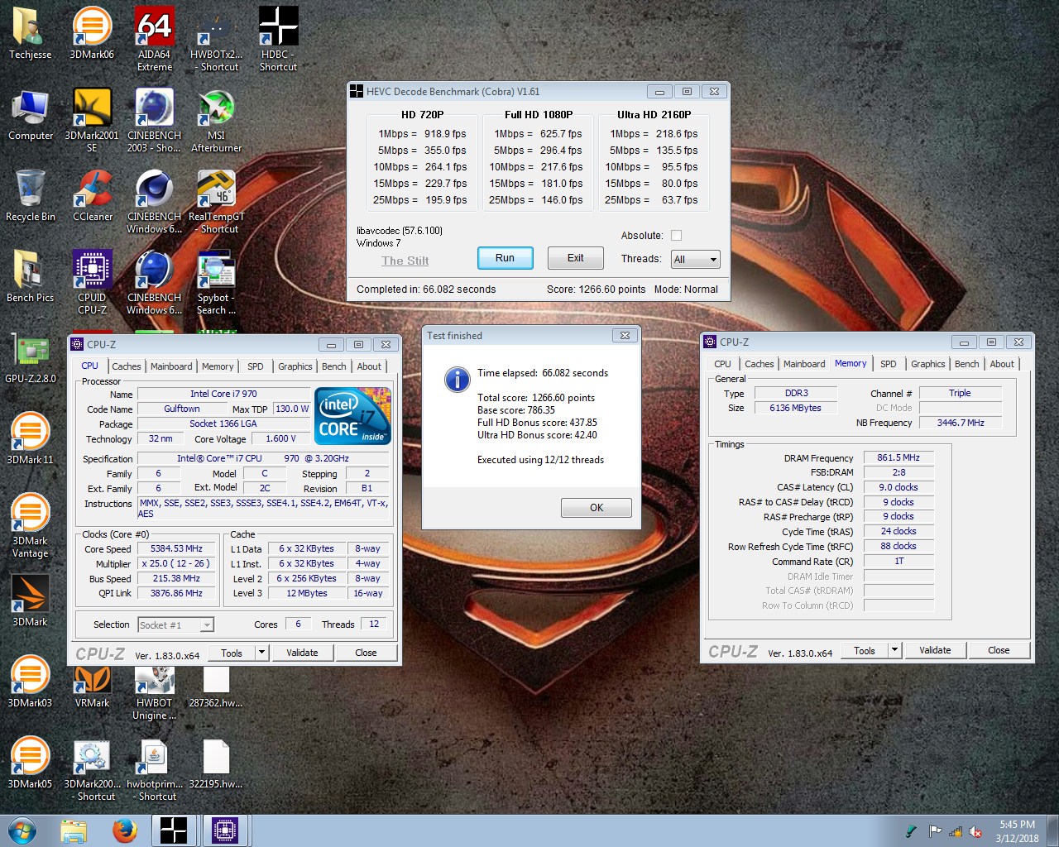Open 287362.hw file icon
The height and width of the screenshot is (847, 1059).
(216, 687)
